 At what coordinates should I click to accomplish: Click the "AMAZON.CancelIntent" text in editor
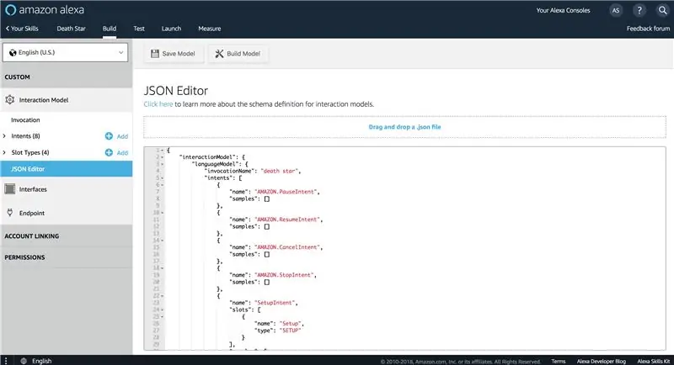pos(287,247)
